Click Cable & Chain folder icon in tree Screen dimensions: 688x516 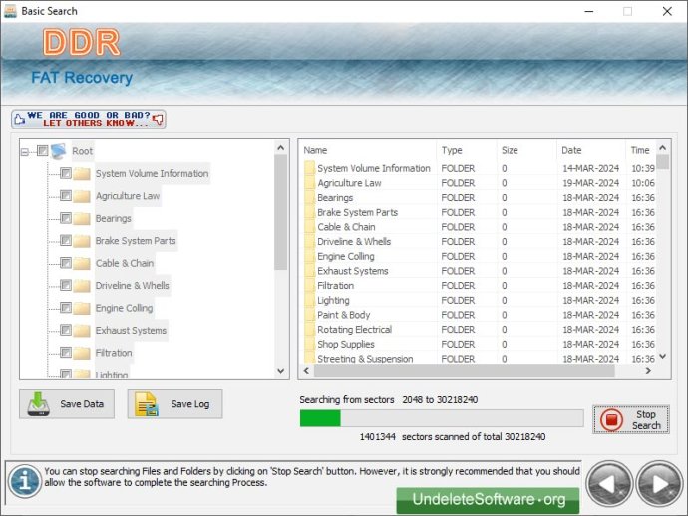(82, 263)
